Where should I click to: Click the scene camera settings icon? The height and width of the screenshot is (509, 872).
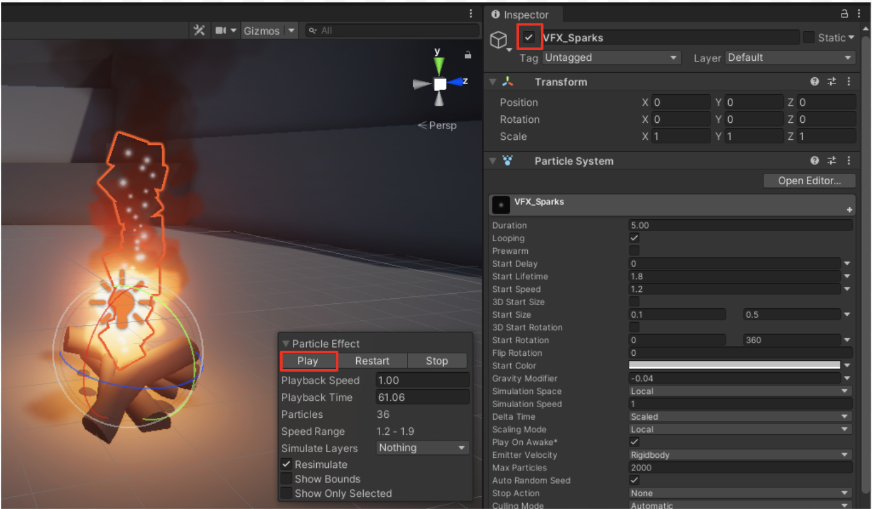click(221, 30)
